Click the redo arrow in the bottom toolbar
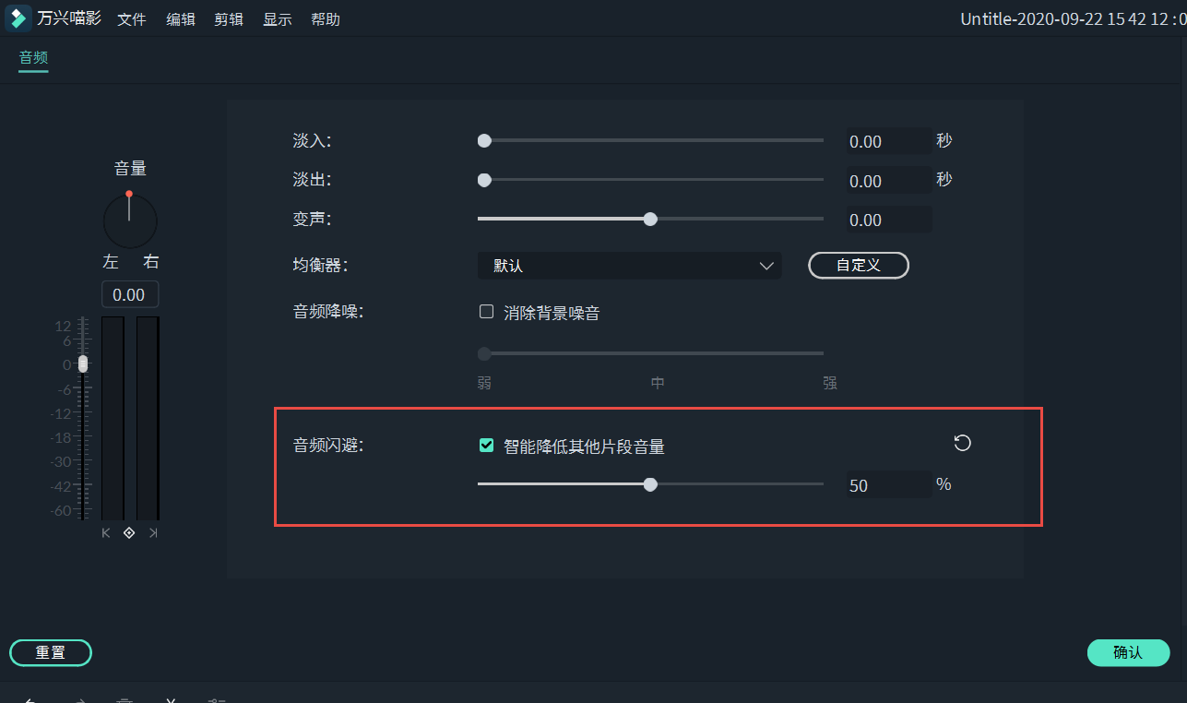 pyautogui.click(x=81, y=699)
